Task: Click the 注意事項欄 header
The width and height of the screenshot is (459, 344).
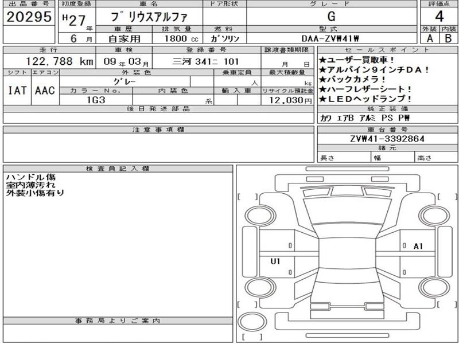Action: pyautogui.click(x=158, y=130)
